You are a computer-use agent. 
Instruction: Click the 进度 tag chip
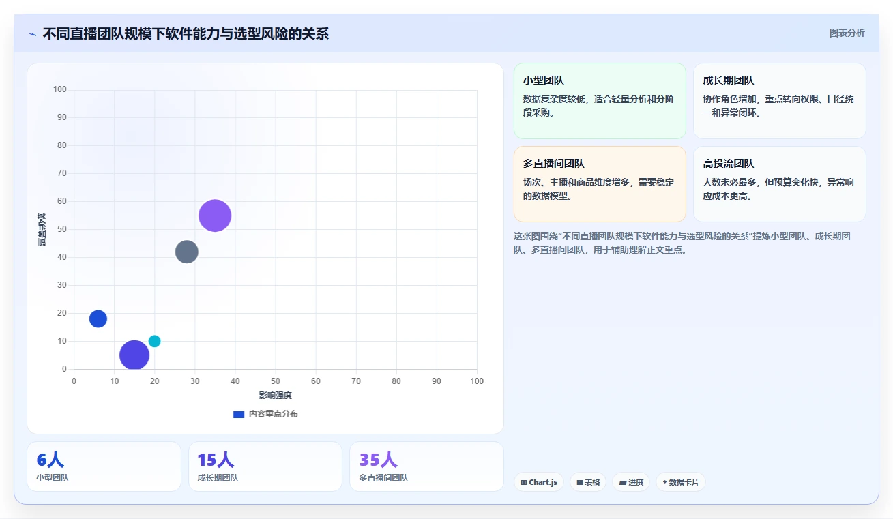[631, 482]
